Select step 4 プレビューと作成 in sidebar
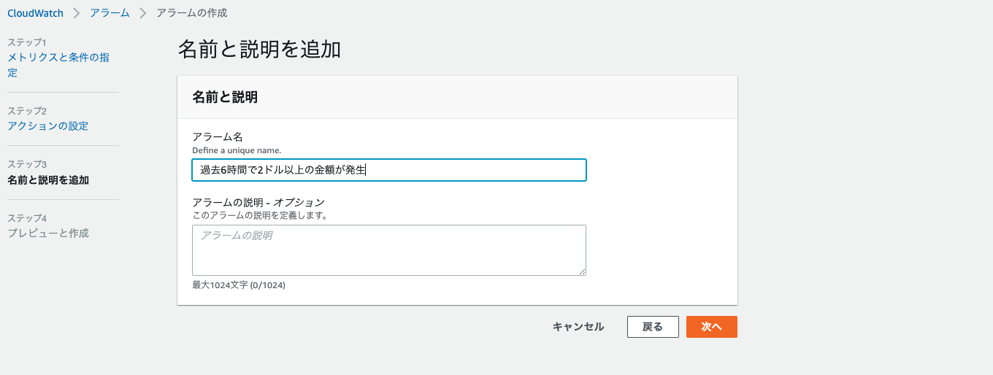 [48, 233]
